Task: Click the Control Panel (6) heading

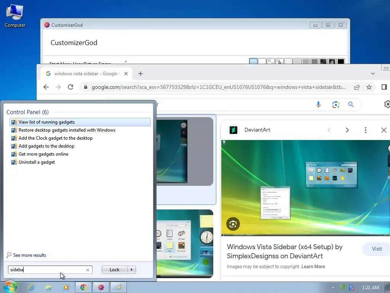Action: [27, 112]
